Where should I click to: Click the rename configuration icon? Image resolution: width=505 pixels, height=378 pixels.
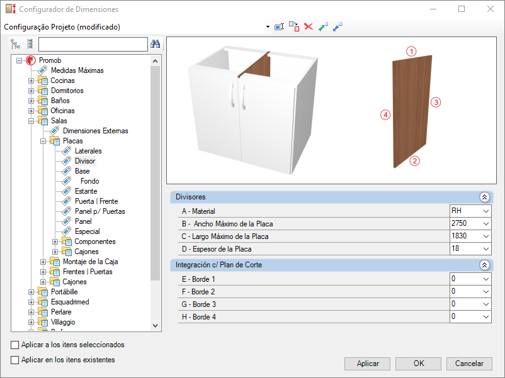279,26
